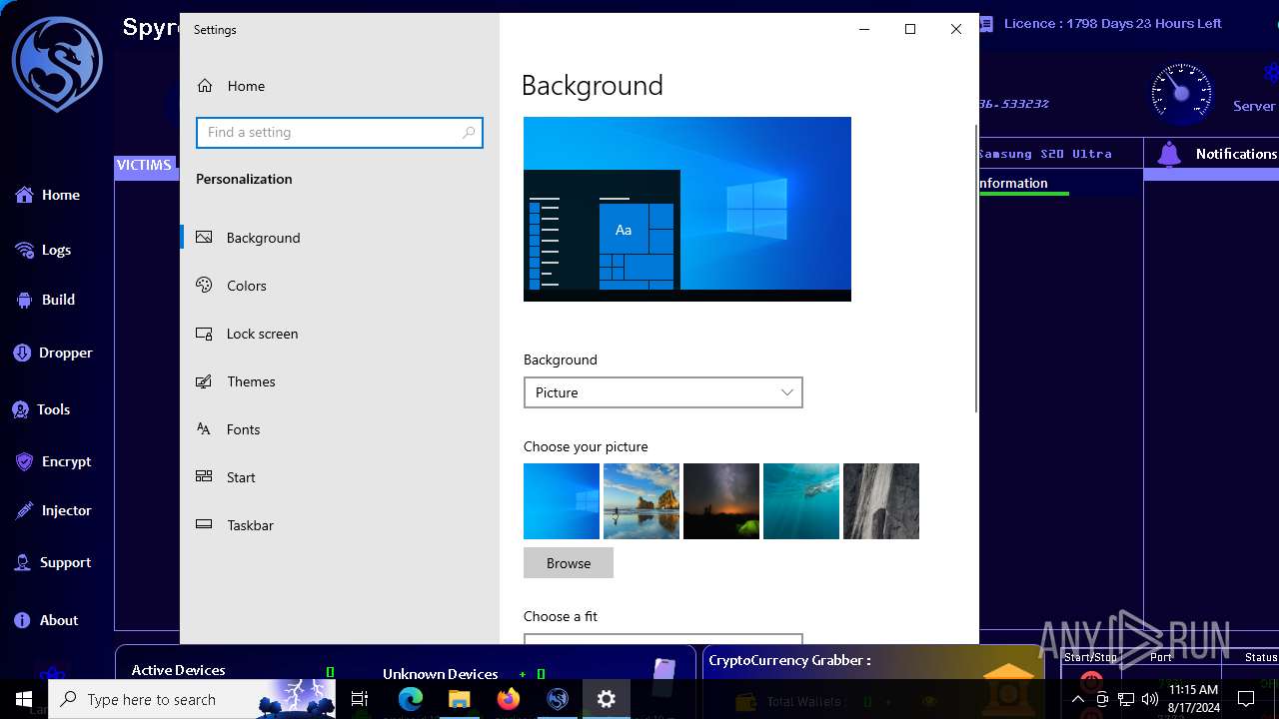Open the Windows Start button
1279x719 pixels.
24,699
